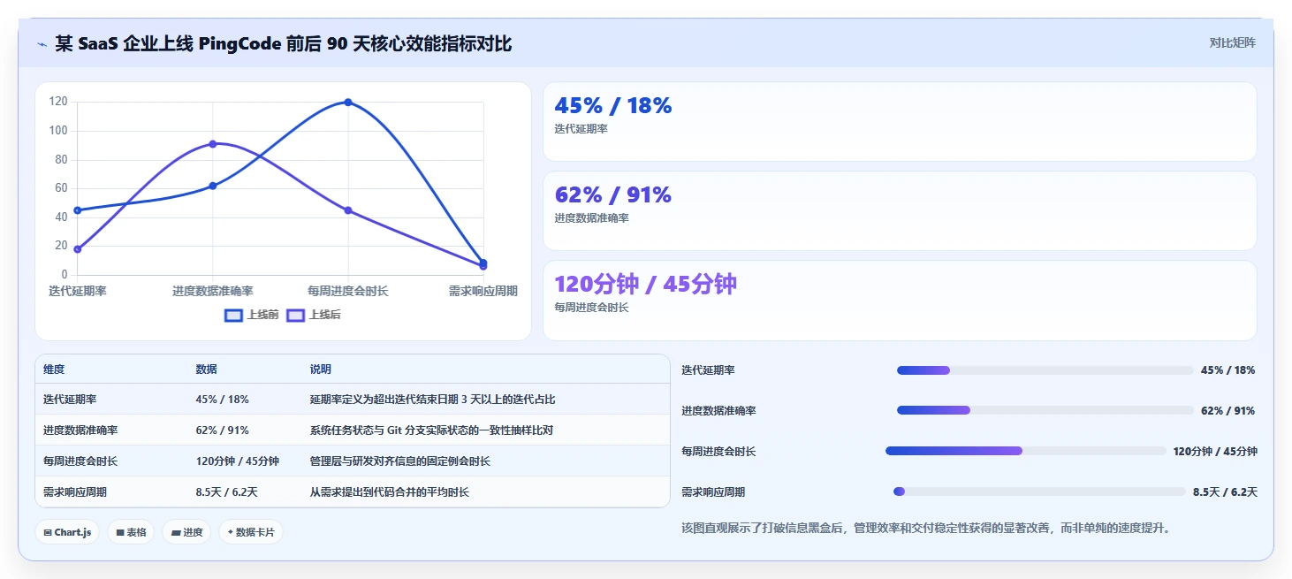
Task: Select the 每周进度会时长 table row name
Action: tap(80, 461)
